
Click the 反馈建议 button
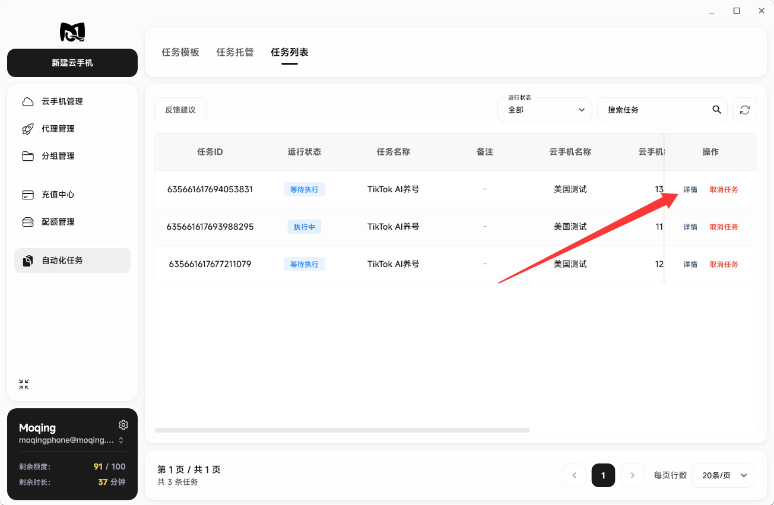point(180,110)
